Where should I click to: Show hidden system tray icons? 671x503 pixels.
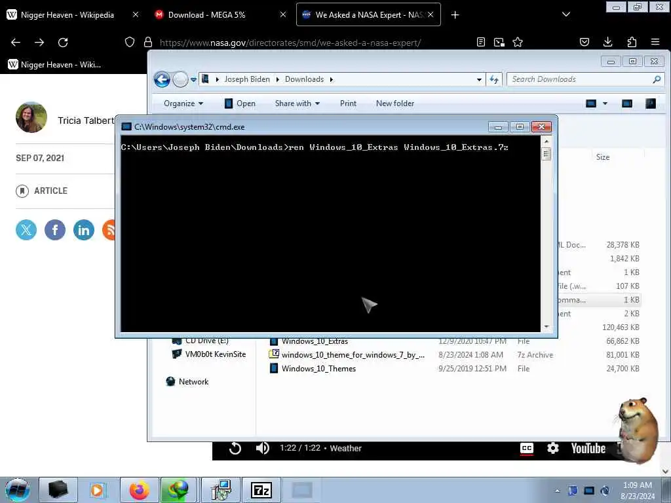[557, 491]
